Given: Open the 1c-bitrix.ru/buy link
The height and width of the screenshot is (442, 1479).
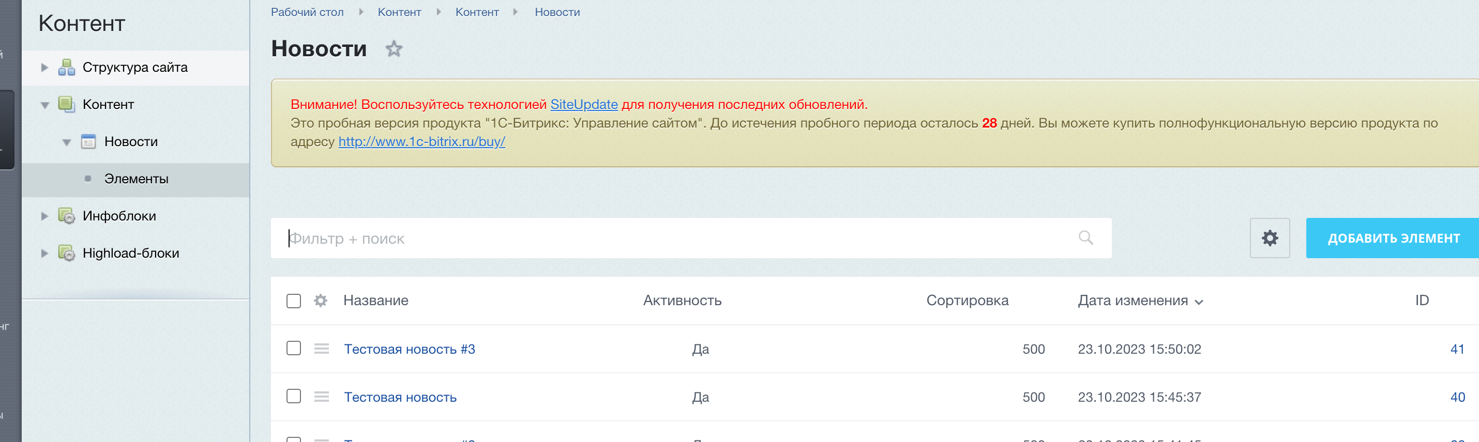Looking at the screenshot, I should [421, 141].
